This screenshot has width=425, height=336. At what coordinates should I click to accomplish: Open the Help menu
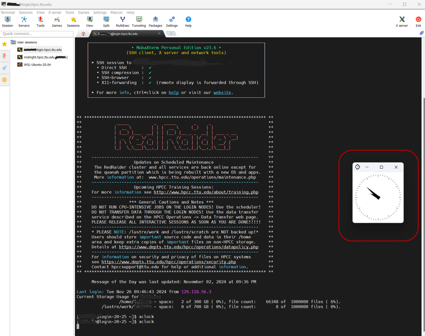[x=130, y=12]
